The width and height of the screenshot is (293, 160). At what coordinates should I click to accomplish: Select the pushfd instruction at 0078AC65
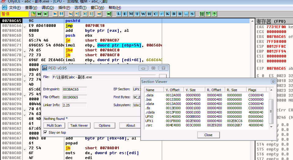(x=125, y=21)
